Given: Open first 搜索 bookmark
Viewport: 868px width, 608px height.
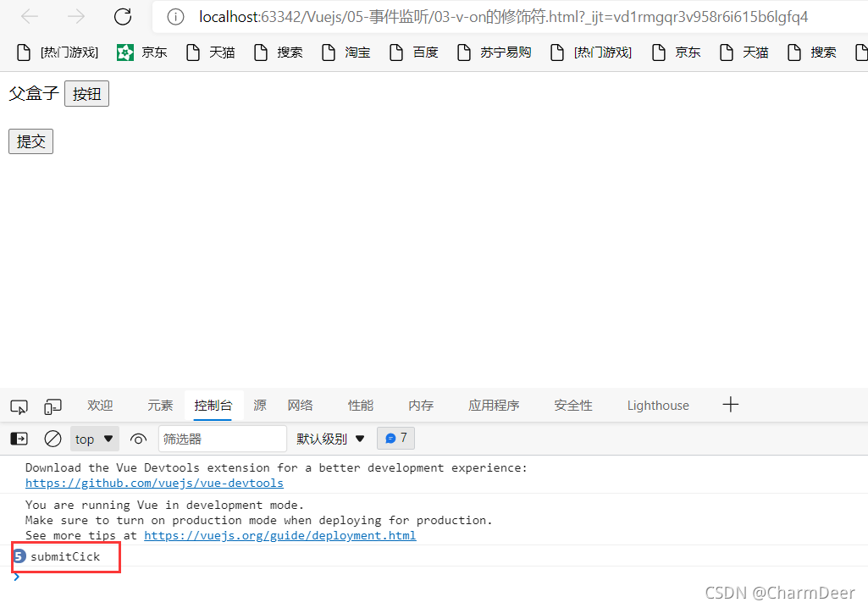Looking at the screenshot, I should 278,53.
